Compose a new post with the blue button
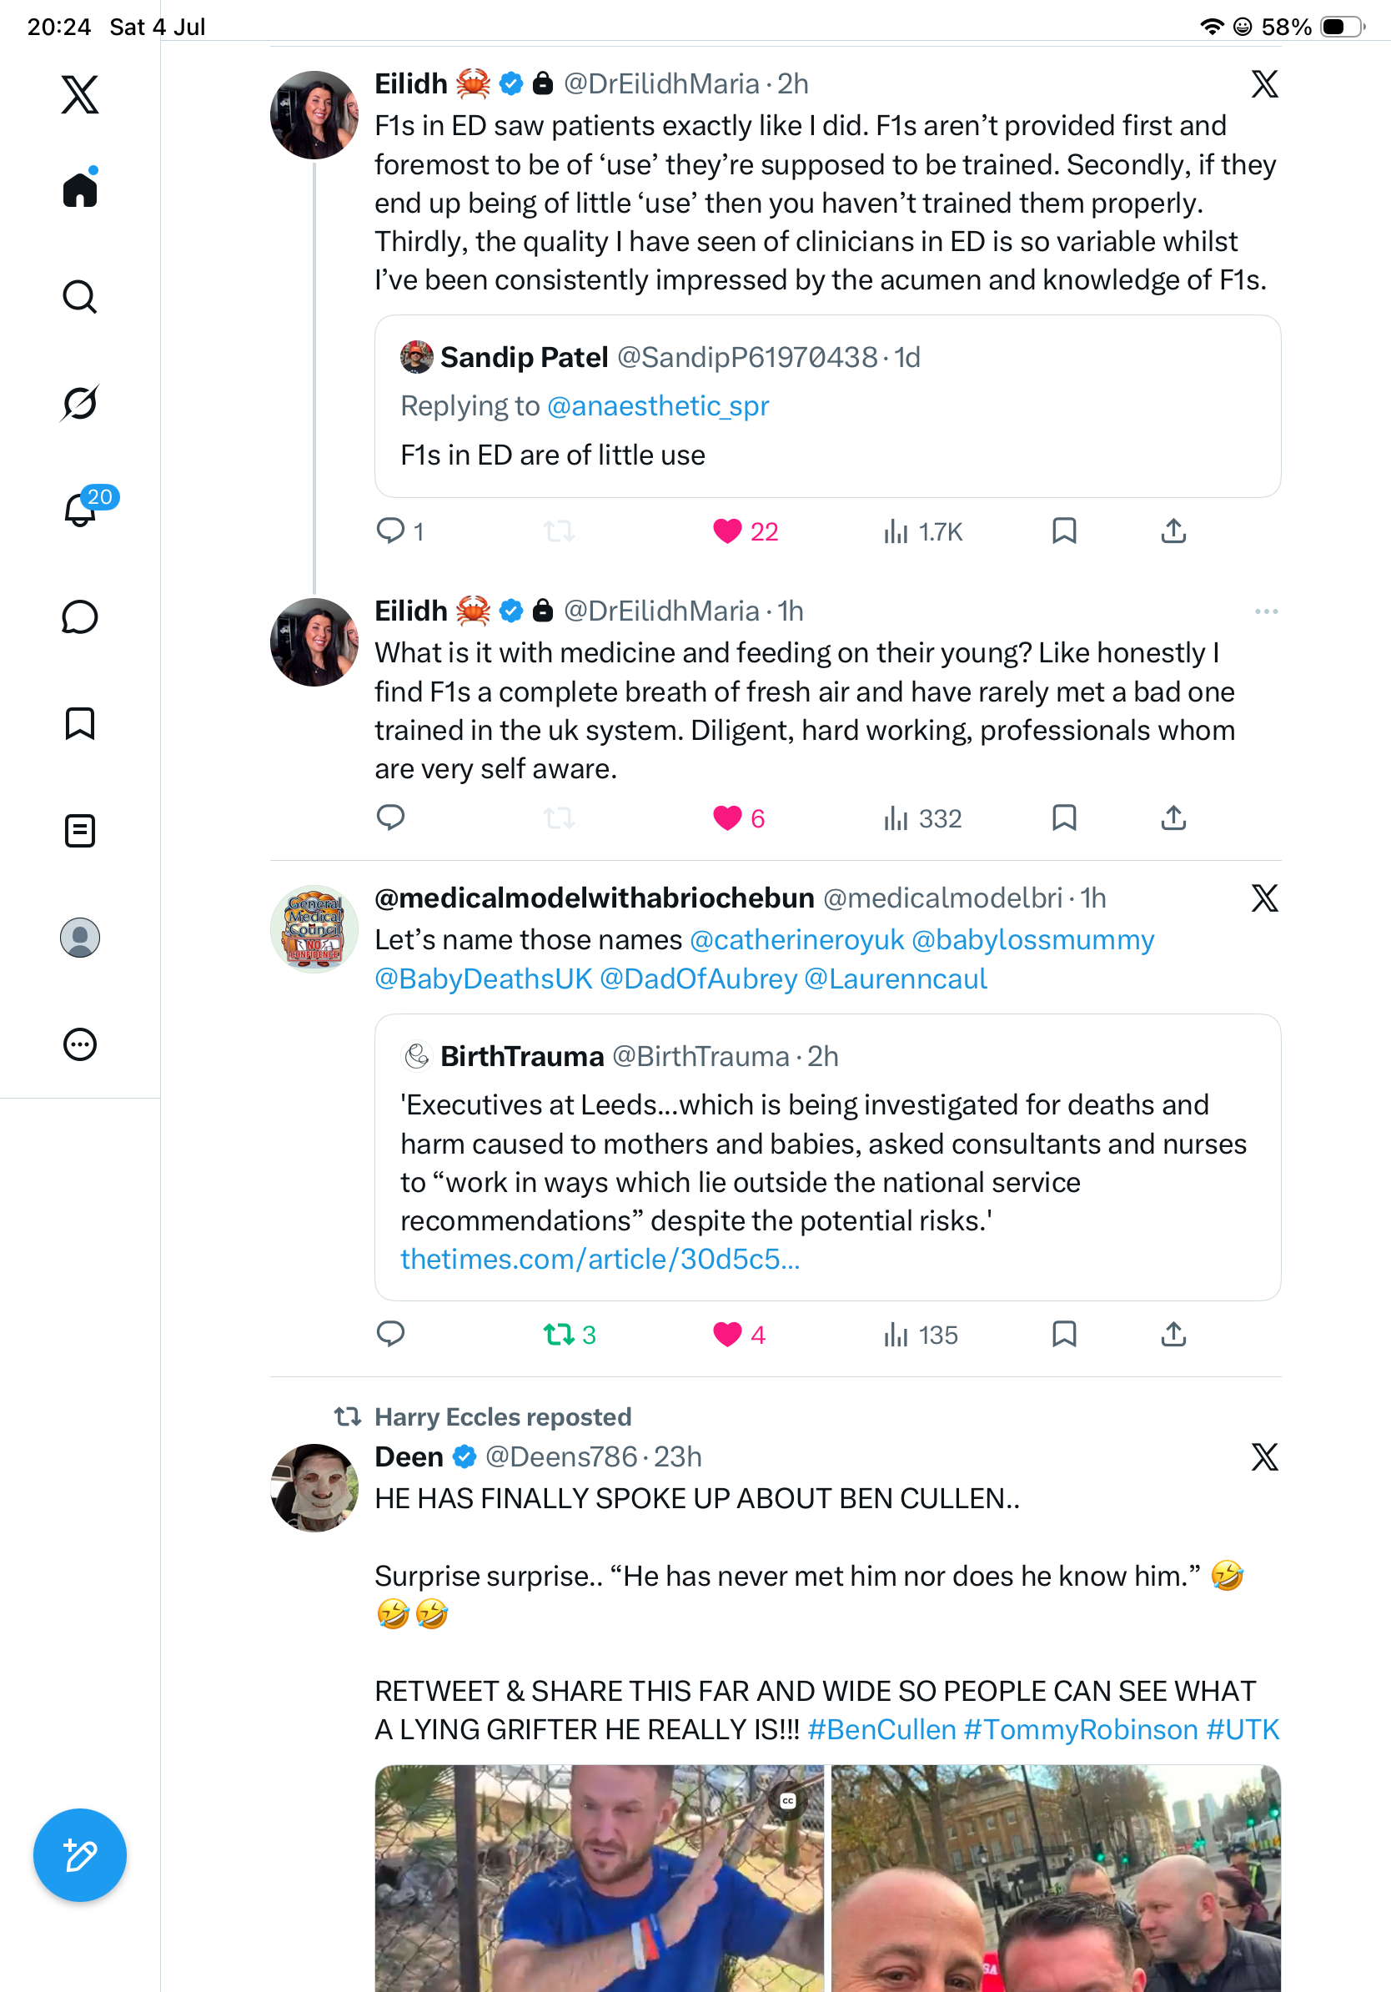 pos(80,1855)
